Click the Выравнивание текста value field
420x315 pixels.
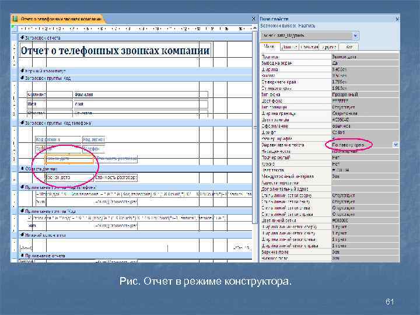coord(362,145)
